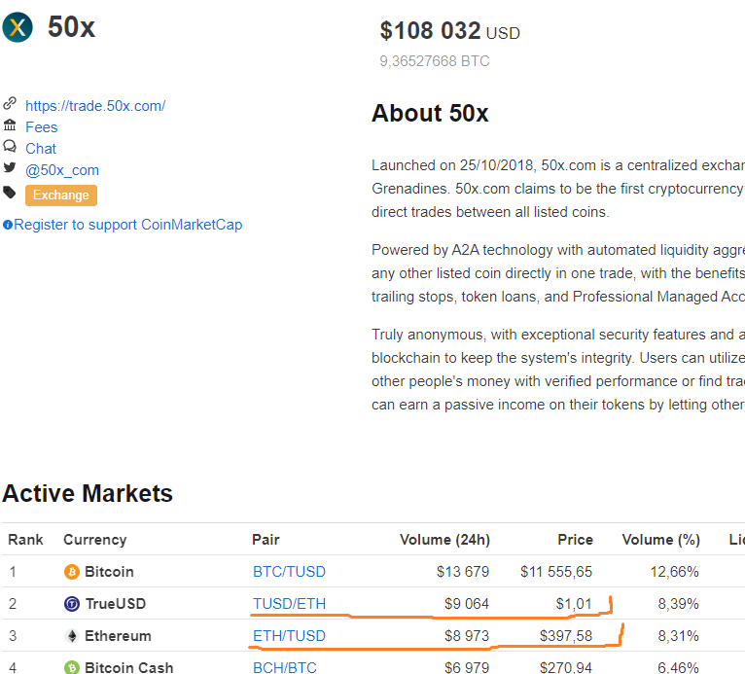Click the 12,66% volume percentage cell
745x674 pixels.
coord(675,572)
